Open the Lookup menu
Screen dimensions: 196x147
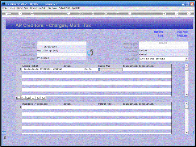pyautogui.click(x=12, y=8)
